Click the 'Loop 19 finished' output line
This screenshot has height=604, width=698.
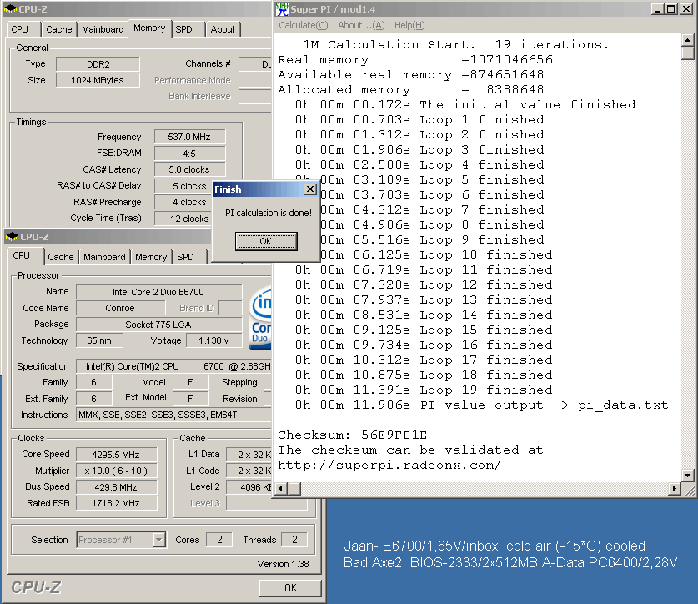[x=424, y=390]
